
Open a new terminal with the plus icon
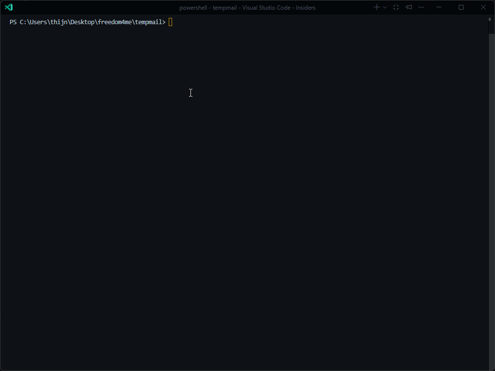pos(377,7)
